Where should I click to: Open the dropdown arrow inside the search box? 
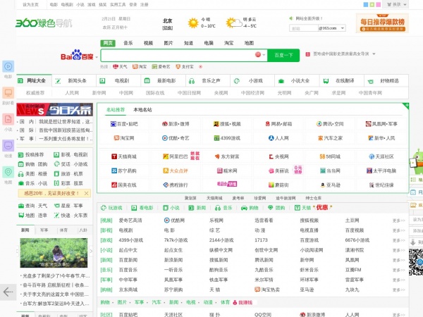(x=264, y=55)
